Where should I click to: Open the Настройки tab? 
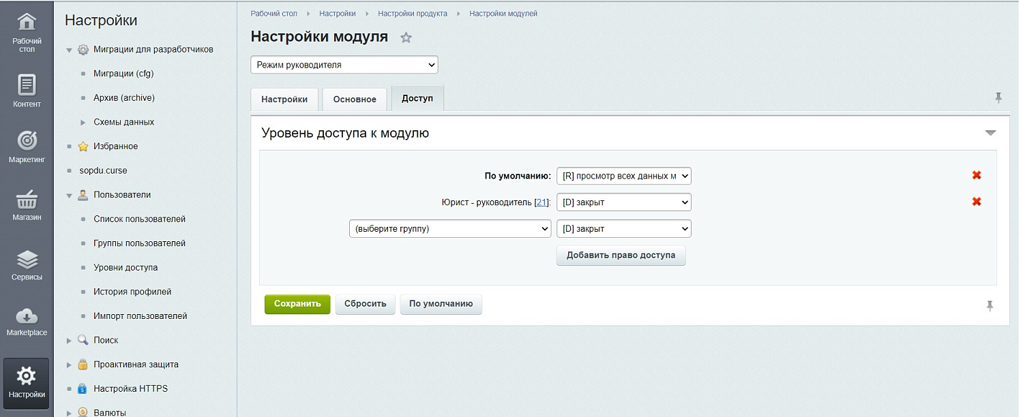pos(284,99)
